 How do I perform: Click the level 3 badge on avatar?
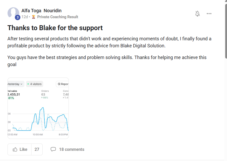pyautogui.click(x=17, y=17)
